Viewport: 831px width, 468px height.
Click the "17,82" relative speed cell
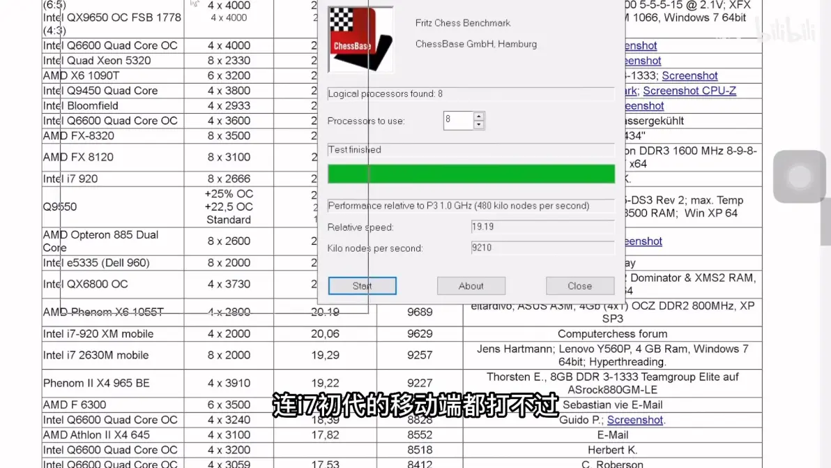(325, 435)
